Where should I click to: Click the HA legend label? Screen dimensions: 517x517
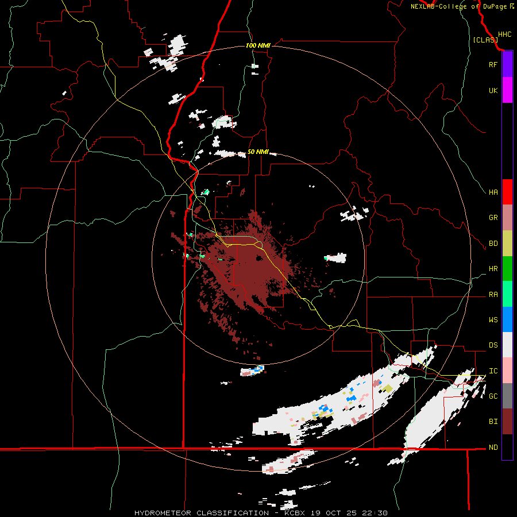click(493, 192)
